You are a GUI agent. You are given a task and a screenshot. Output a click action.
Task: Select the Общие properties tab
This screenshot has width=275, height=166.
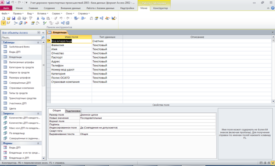point(57,111)
